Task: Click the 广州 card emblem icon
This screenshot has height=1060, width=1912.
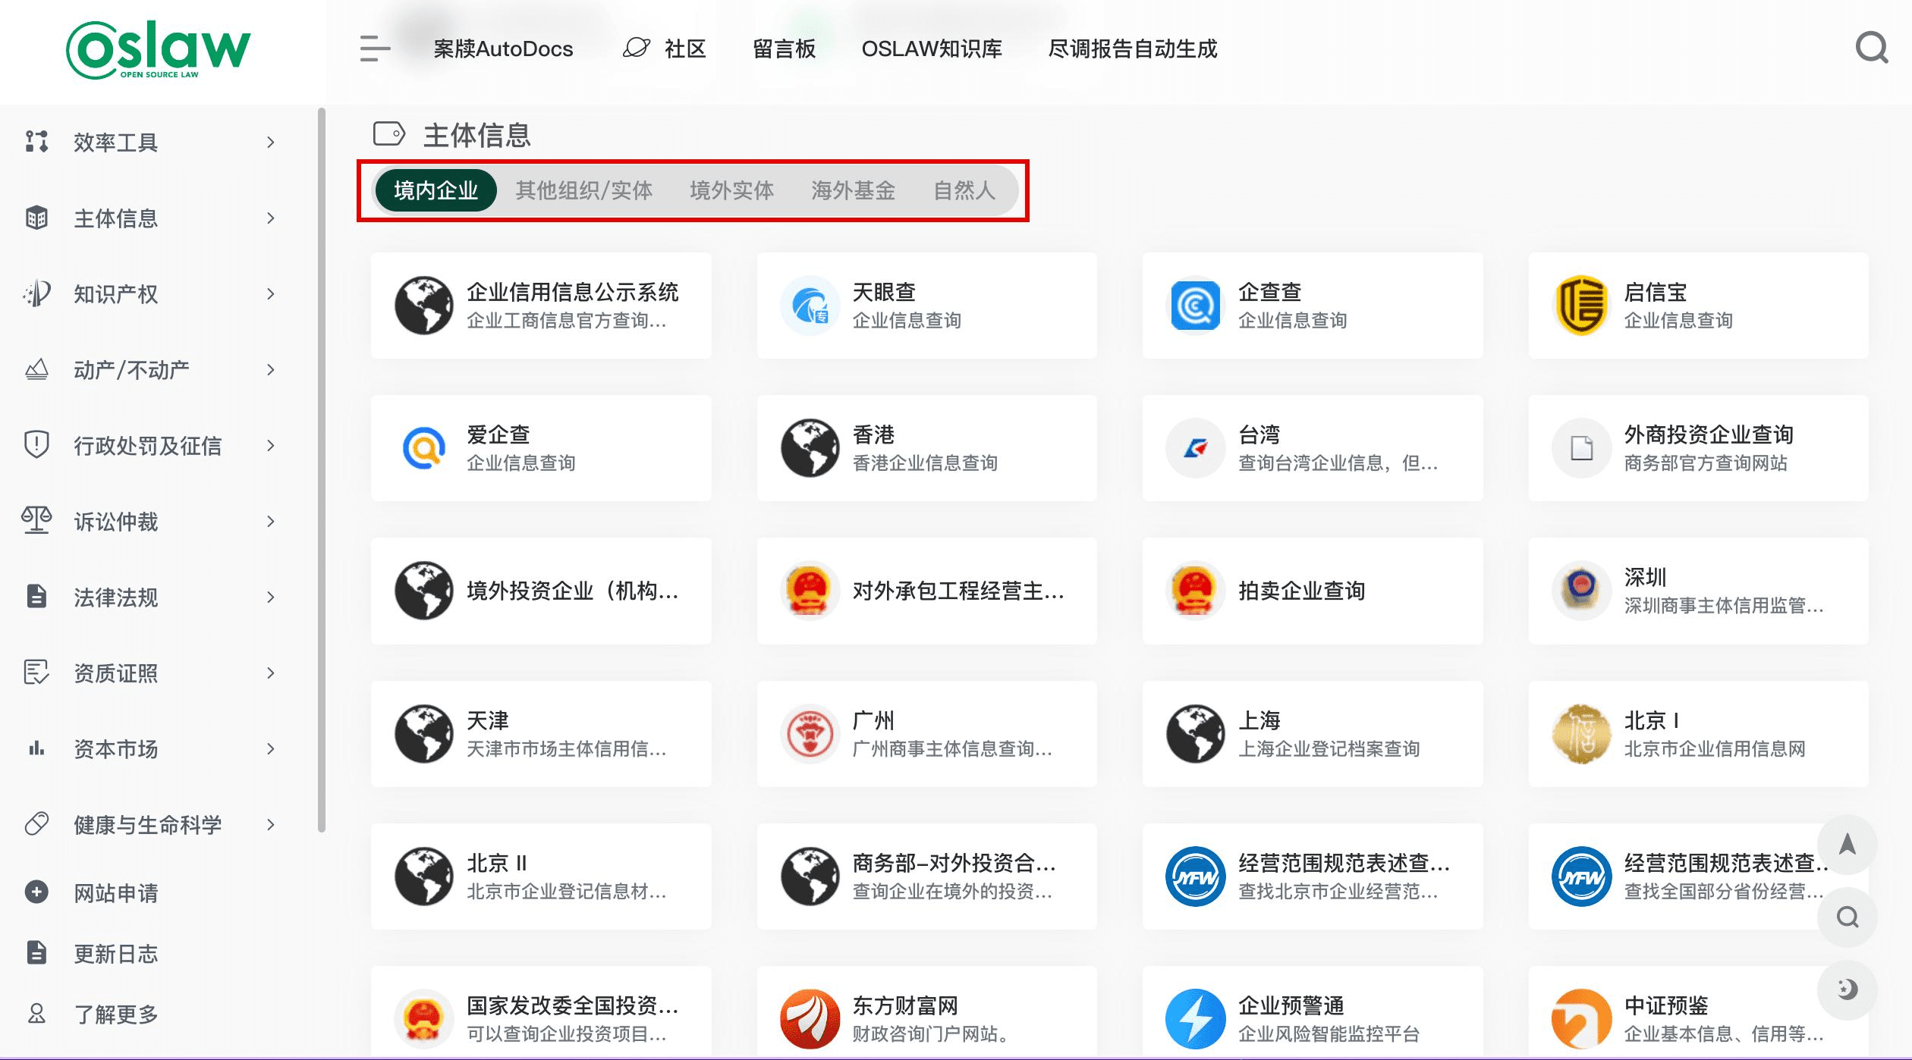Action: coord(810,734)
